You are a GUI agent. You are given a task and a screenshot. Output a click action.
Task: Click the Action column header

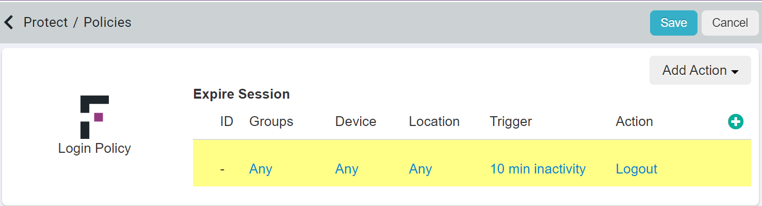coord(635,121)
